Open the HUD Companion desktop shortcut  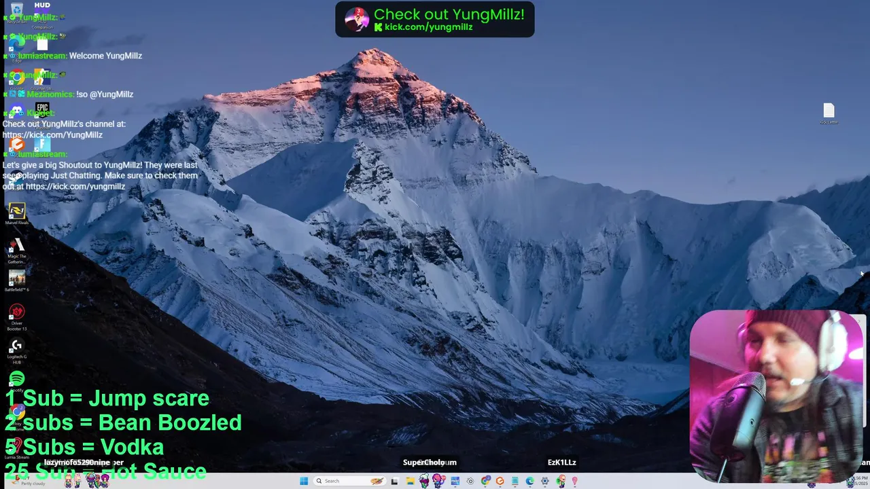coord(42,15)
